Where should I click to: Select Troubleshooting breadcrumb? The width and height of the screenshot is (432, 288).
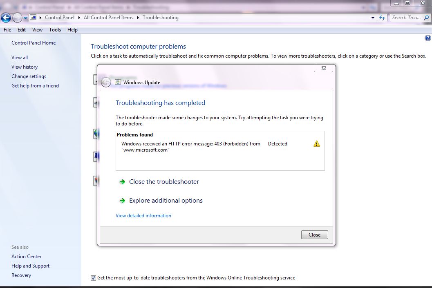coord(160,18)
